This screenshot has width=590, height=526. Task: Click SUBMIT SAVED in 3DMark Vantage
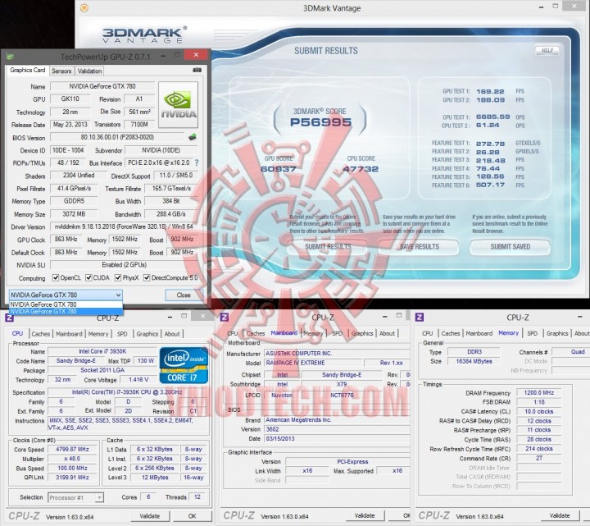pos(511,247)
